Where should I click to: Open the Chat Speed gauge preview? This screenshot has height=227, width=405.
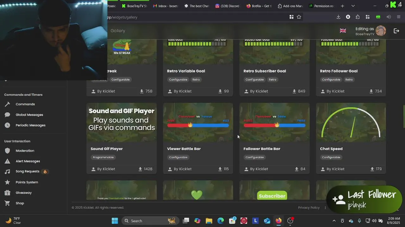[351, 122]
